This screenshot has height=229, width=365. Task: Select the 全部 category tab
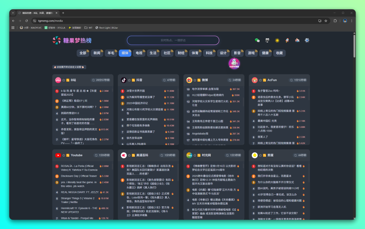[83, 53]
